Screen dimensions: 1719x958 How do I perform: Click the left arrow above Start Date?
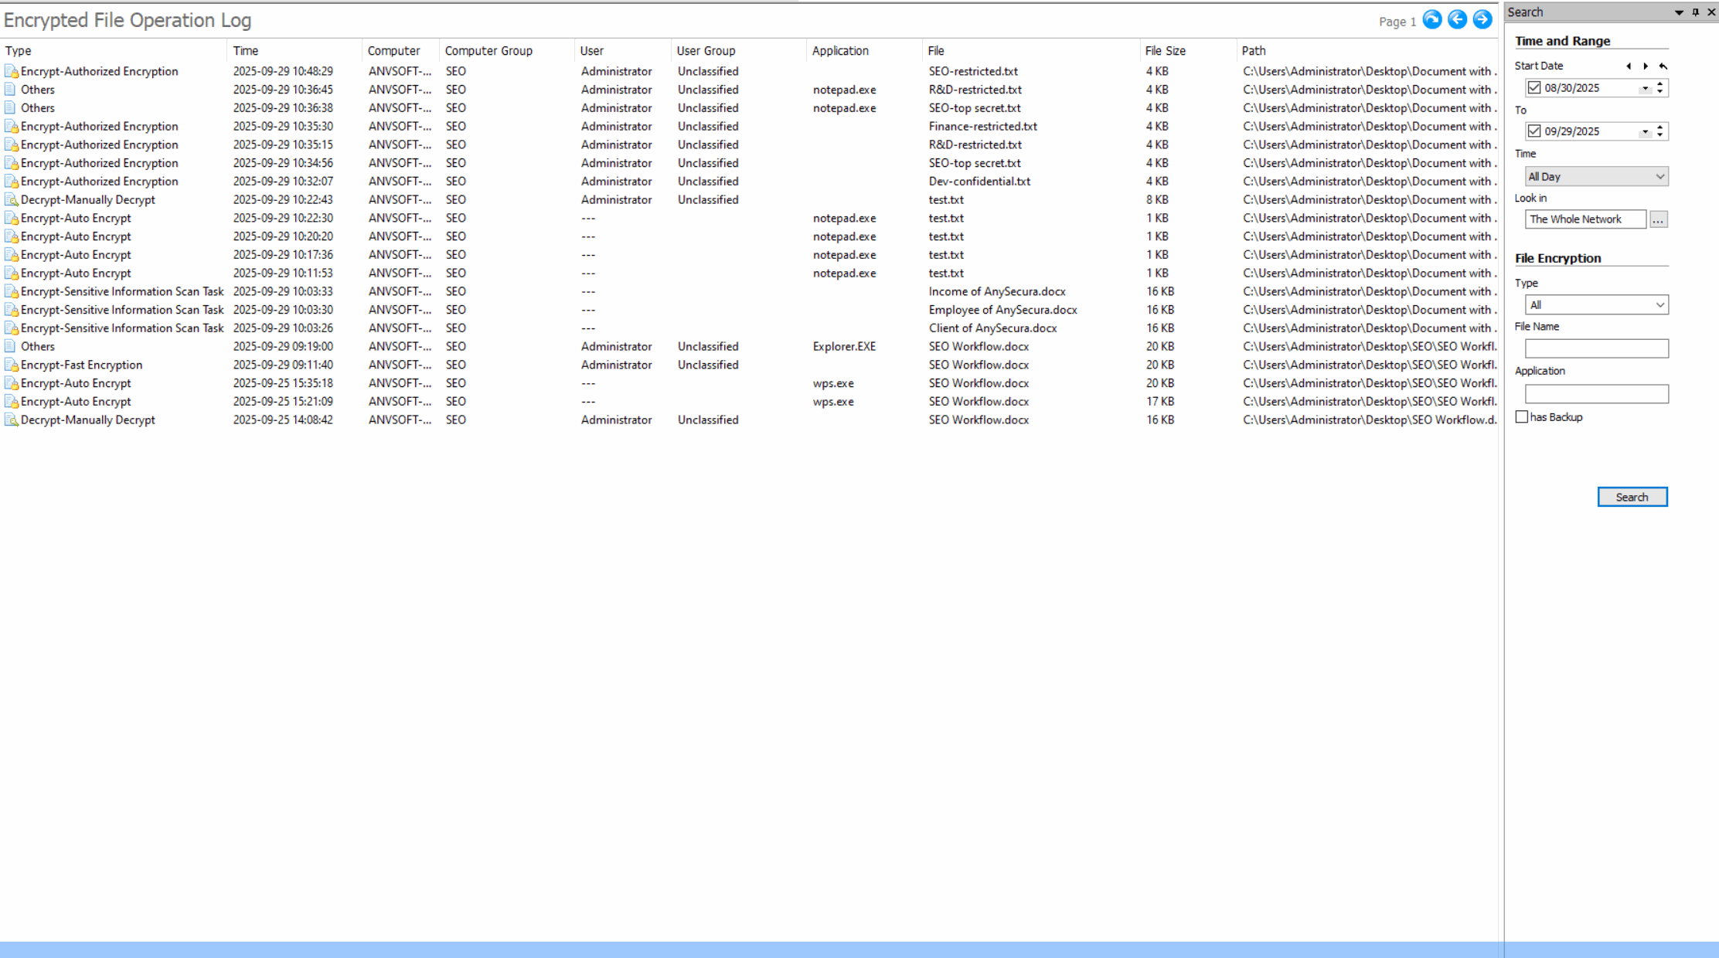coord(1629,66)
